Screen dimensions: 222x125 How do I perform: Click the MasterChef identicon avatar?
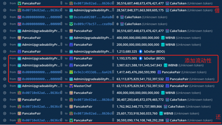pos(71,86)
